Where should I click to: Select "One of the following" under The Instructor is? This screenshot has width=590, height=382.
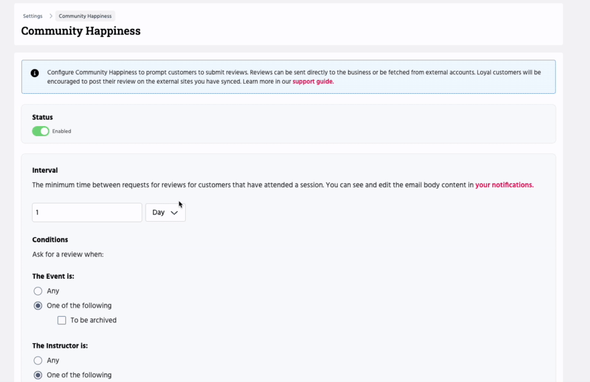(38, 375)
